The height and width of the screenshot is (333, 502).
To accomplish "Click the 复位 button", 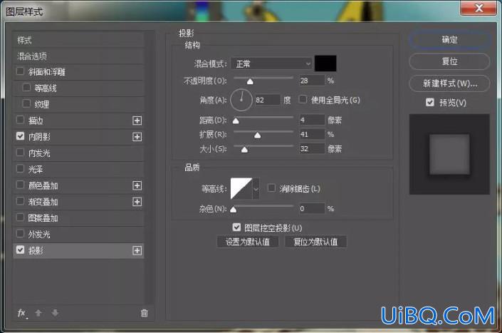I will tap(449, 61).
